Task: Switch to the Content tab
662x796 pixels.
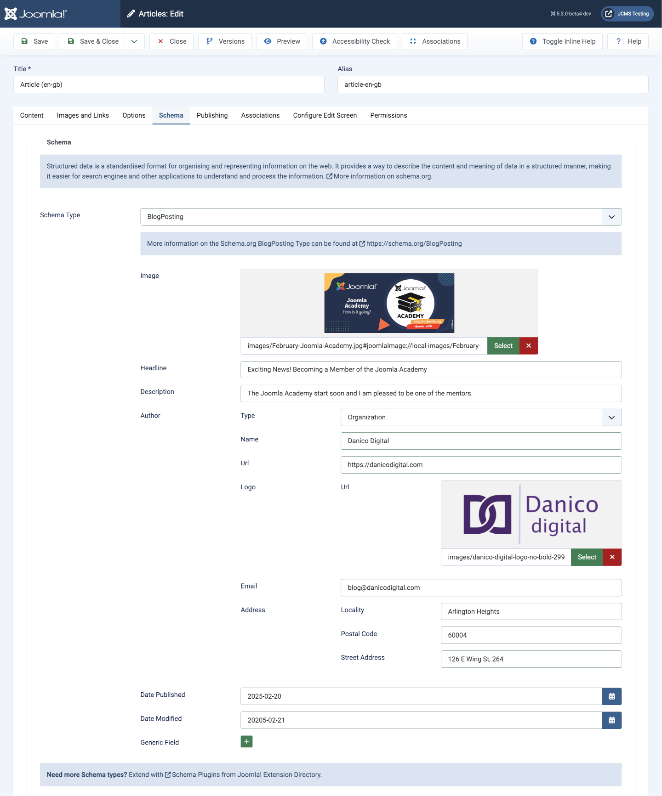Action: click(32, 115)
